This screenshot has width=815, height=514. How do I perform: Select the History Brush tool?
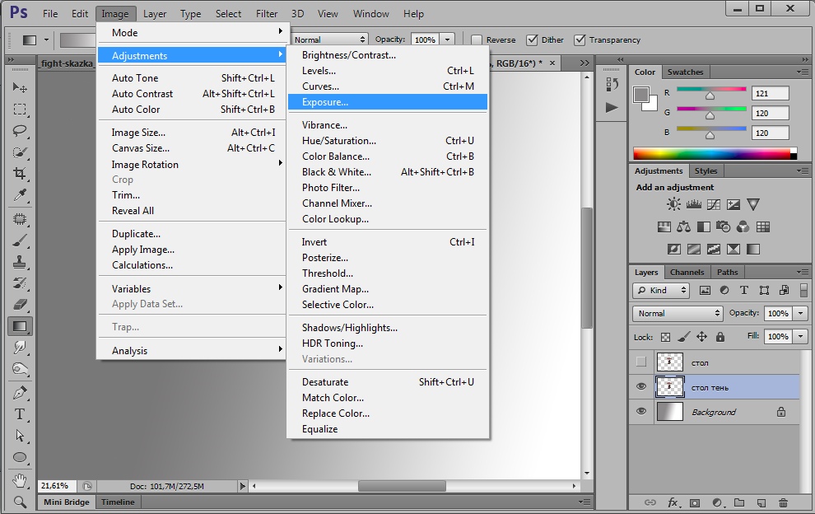(20, 283)
